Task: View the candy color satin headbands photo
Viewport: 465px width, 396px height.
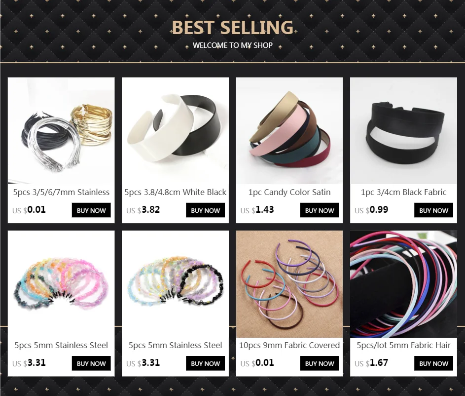Action: pyautogui.click(x=289, y=131)
